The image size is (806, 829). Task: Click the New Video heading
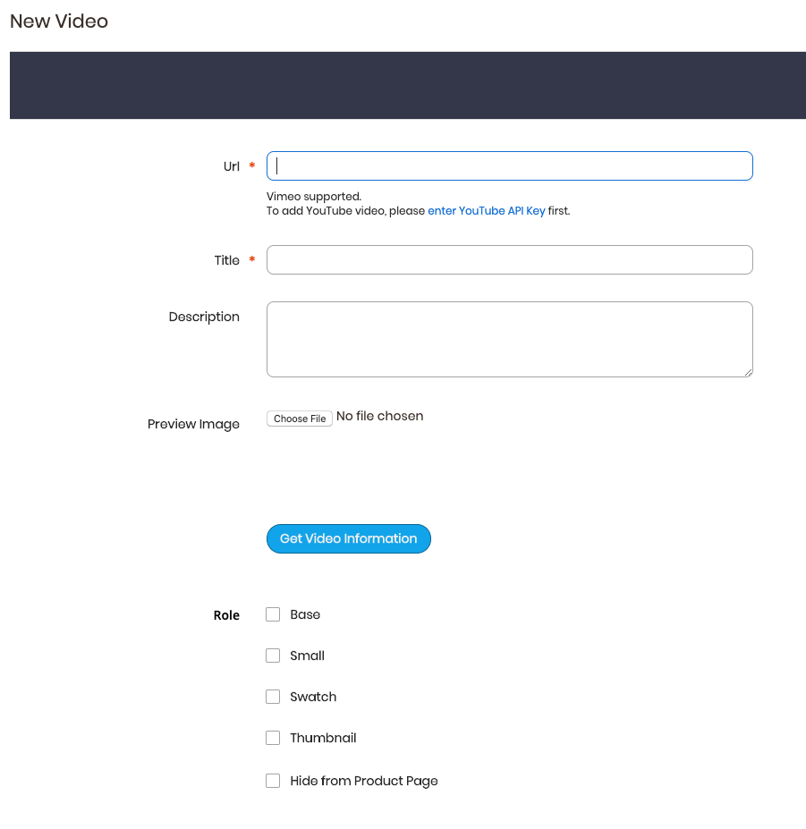pos(59,21)
